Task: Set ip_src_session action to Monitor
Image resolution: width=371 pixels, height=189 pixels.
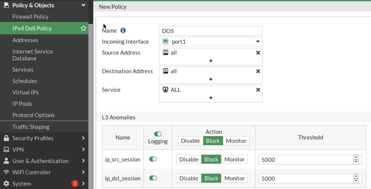Action: click(234, 159)
